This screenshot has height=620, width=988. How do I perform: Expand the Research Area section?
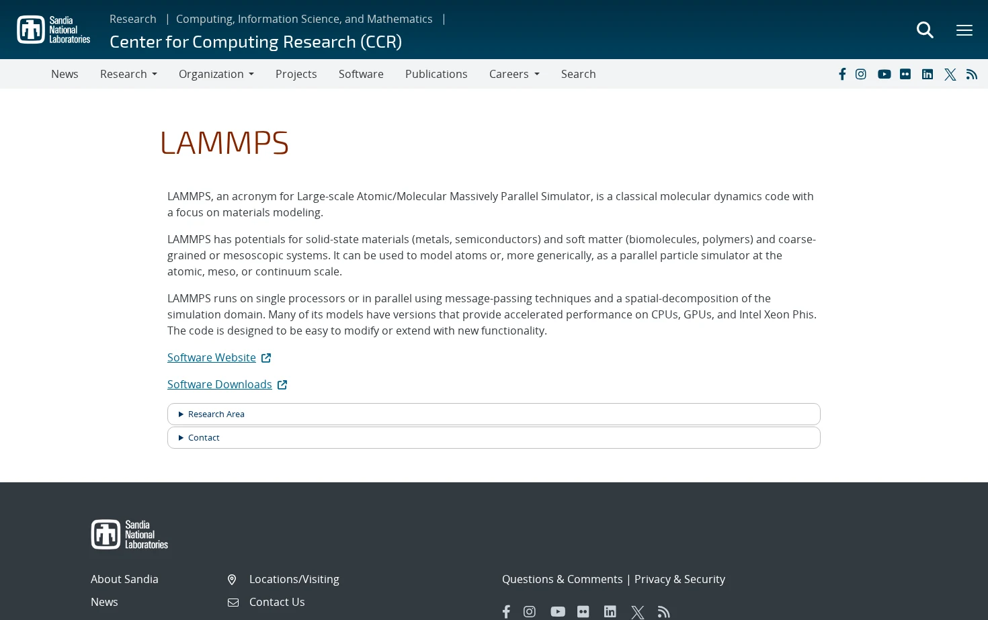click(x=494, y=414)
